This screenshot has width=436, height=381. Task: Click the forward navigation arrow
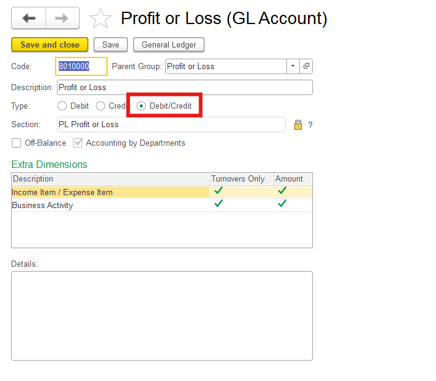[62, 19]
